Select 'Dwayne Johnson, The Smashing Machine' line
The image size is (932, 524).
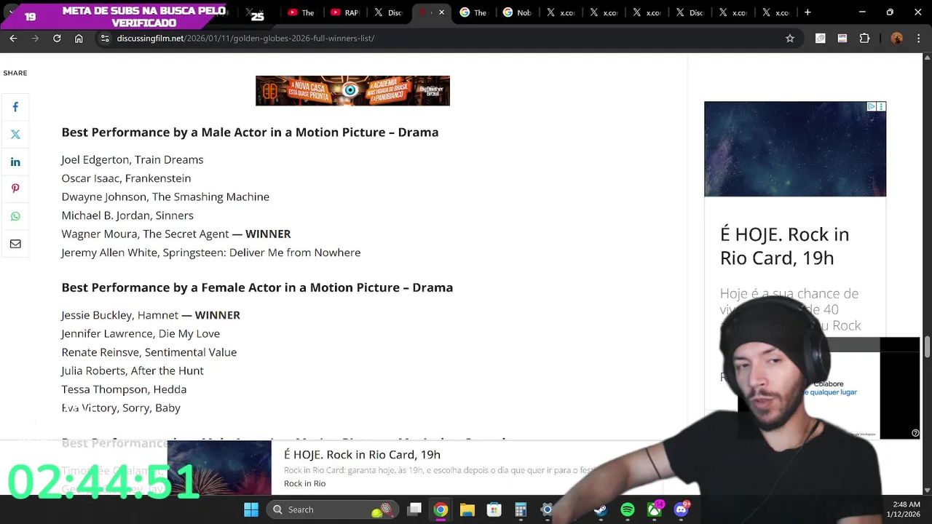[165, 196]
